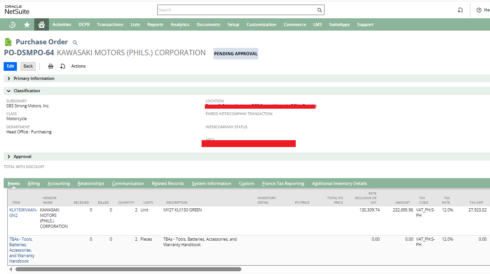Open the Help question mark icon

[x=479, y=10]
